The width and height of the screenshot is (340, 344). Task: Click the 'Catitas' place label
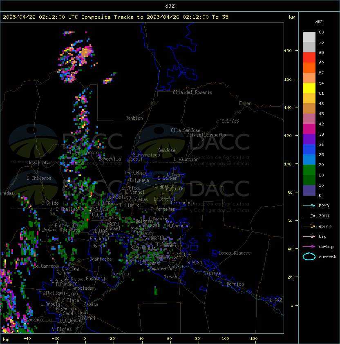tap(212, 273)
